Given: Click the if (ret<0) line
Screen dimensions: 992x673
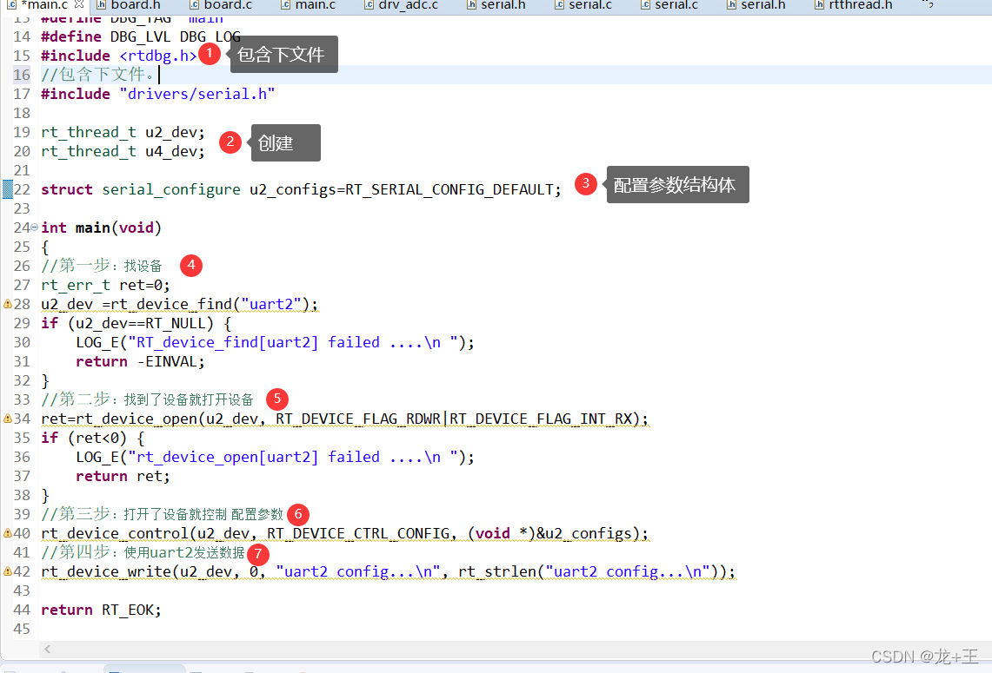Looking at the screenshot, I should pos(92,438).
